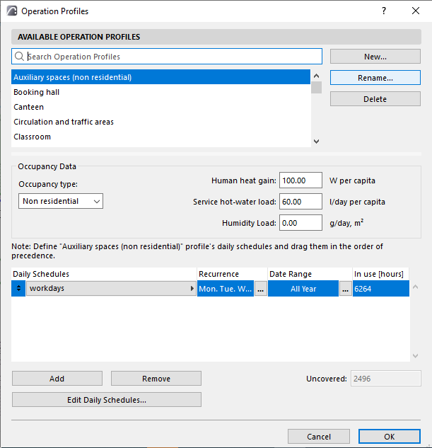Select Auxiliary spaces (non residential) profile
This screenshot has width=432, height=448.
click(x=160, y=77)
